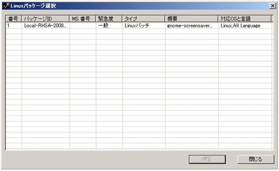Click the 修正 button
The image size is (279, 171).
[x=207, y=159]
